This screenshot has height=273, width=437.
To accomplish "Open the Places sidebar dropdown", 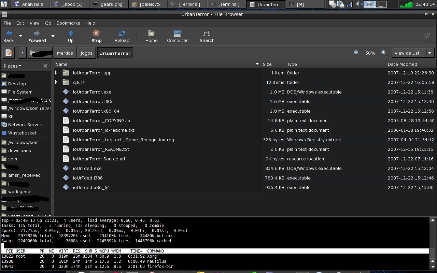I will tap(13, 66).
